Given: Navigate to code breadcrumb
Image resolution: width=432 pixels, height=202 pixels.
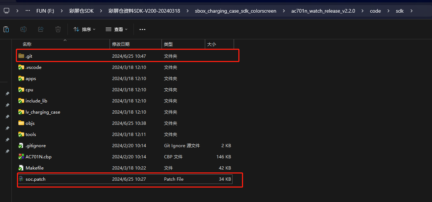Looking at the screenshot, I should pyautogui.click(x=375, y=11).
